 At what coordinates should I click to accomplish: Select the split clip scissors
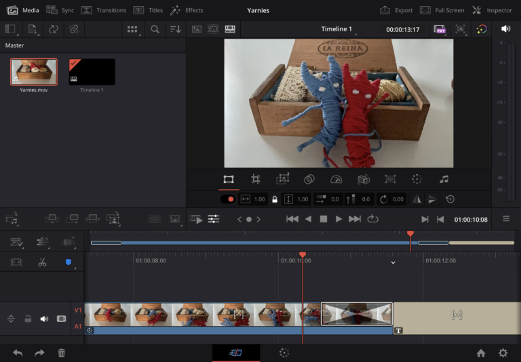[x=42, y=262]
